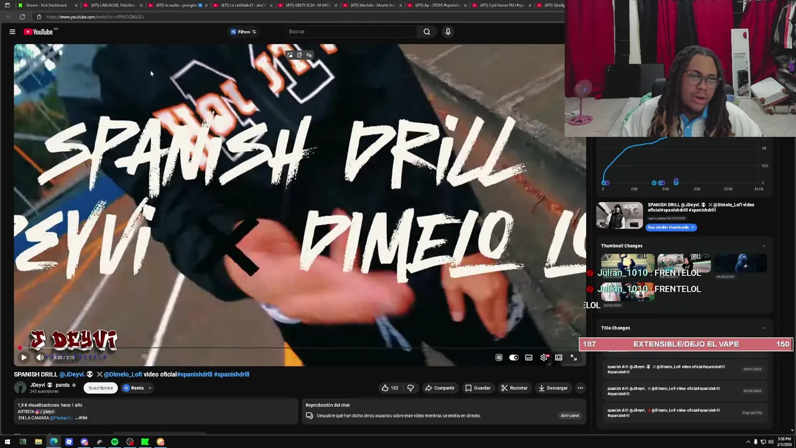
Task: Open more actions three-dot menu
Action: [580, 388]
